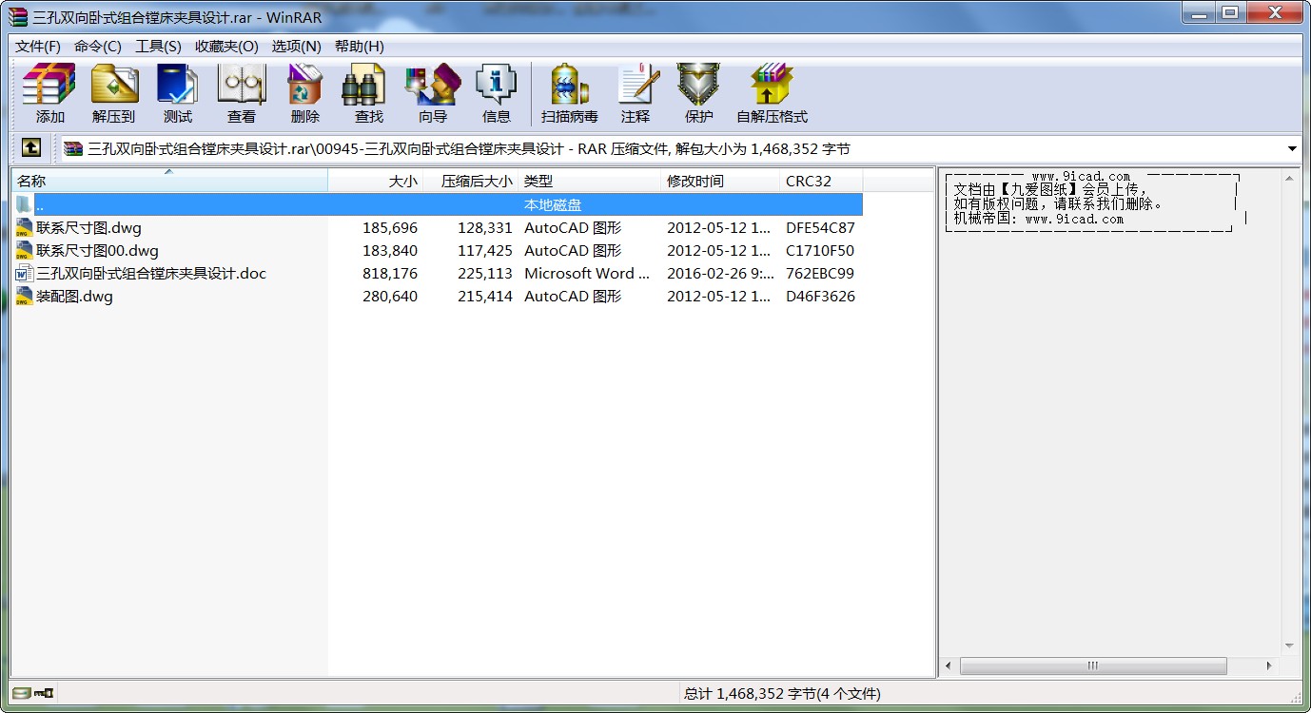Click the key icon in the status bar

coord(45,693)
